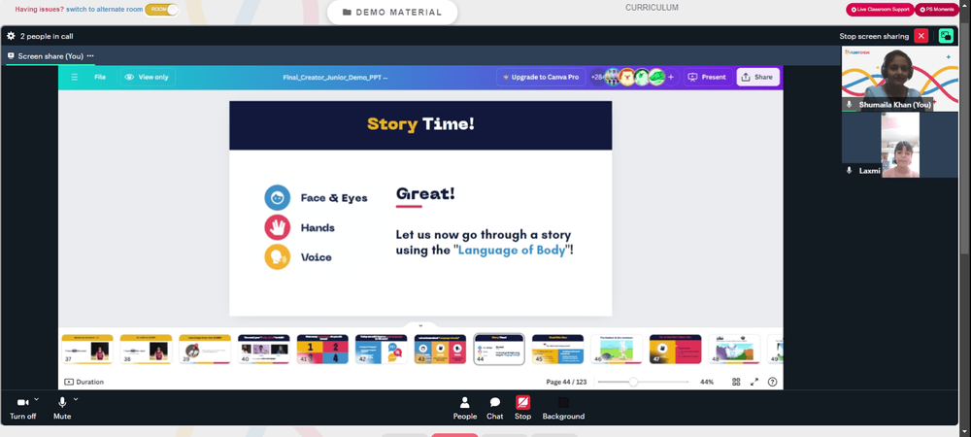Expand microphone options chevron
The width and height of the screenshot is (971, 437).
76,399
